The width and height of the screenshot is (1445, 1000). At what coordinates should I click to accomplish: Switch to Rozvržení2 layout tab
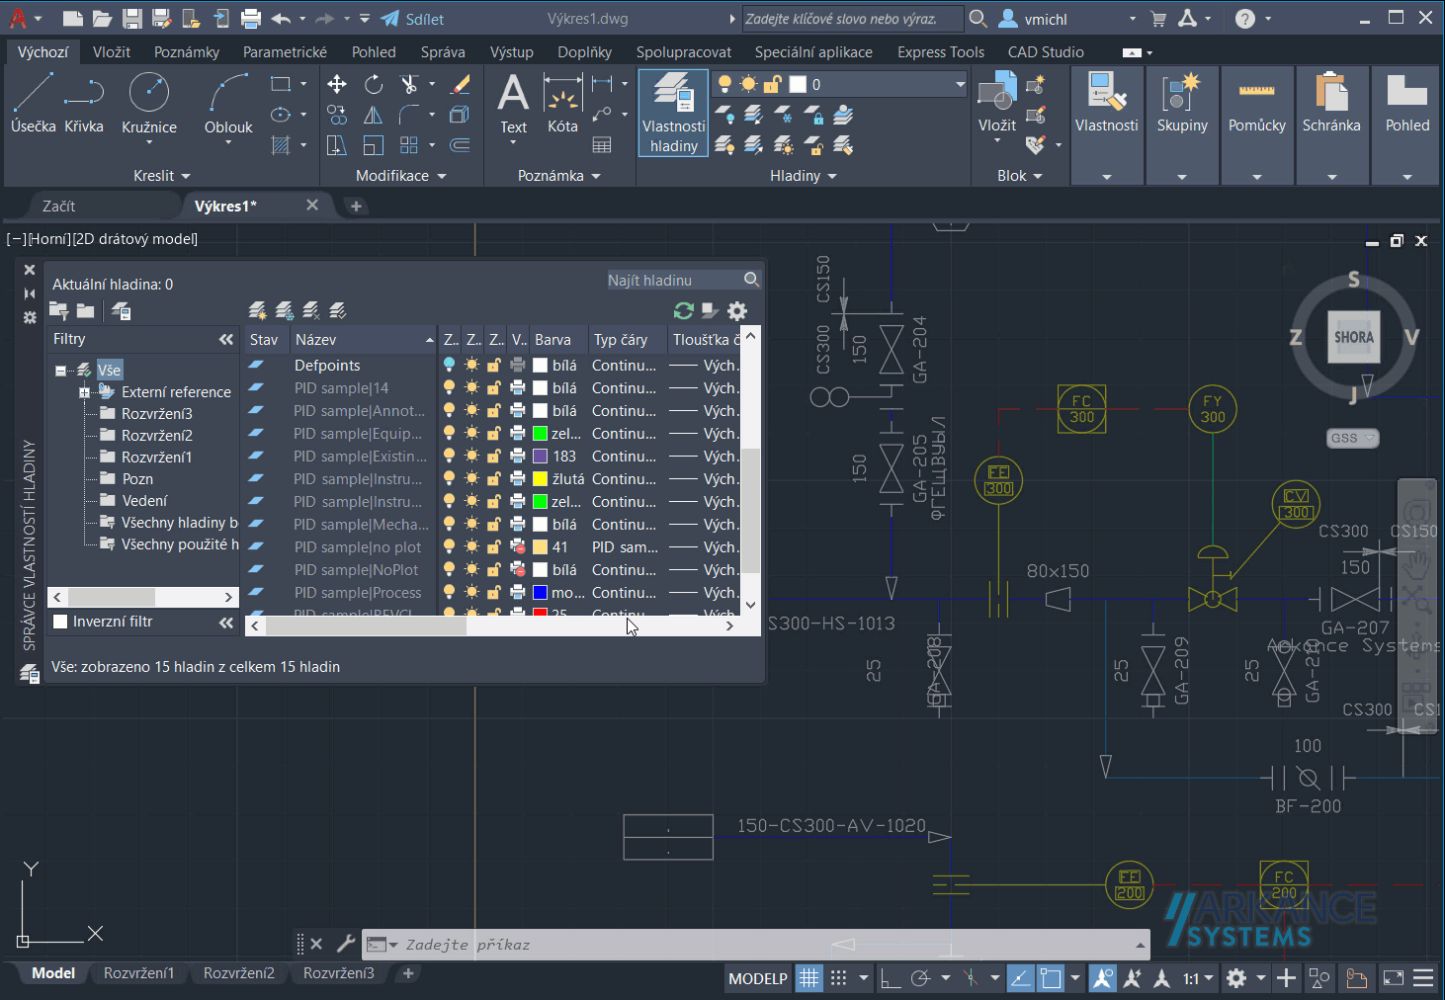pyautogui.click(x=239, y=973)
